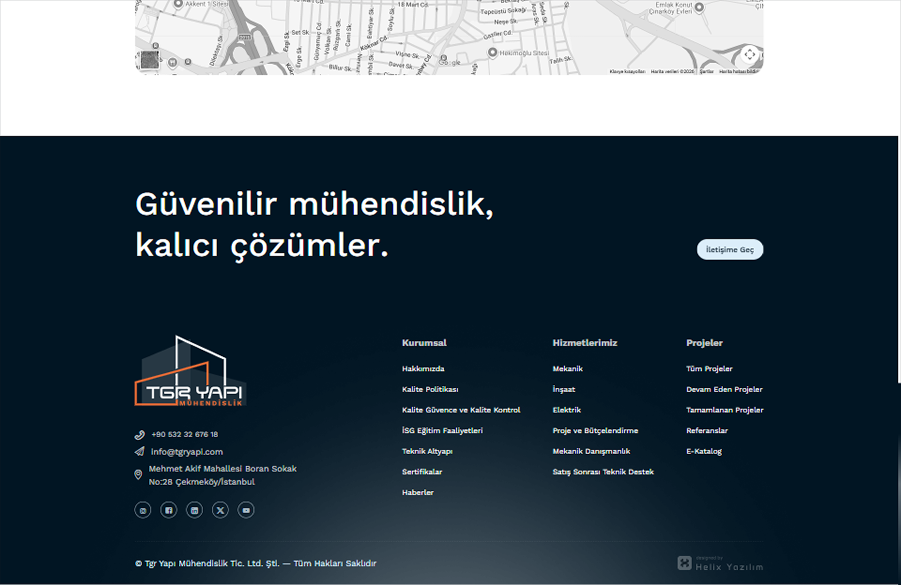This screenshot has height=585, width=901.
Task: Open the Kalite Politikası link
Action: click(430, 389)
